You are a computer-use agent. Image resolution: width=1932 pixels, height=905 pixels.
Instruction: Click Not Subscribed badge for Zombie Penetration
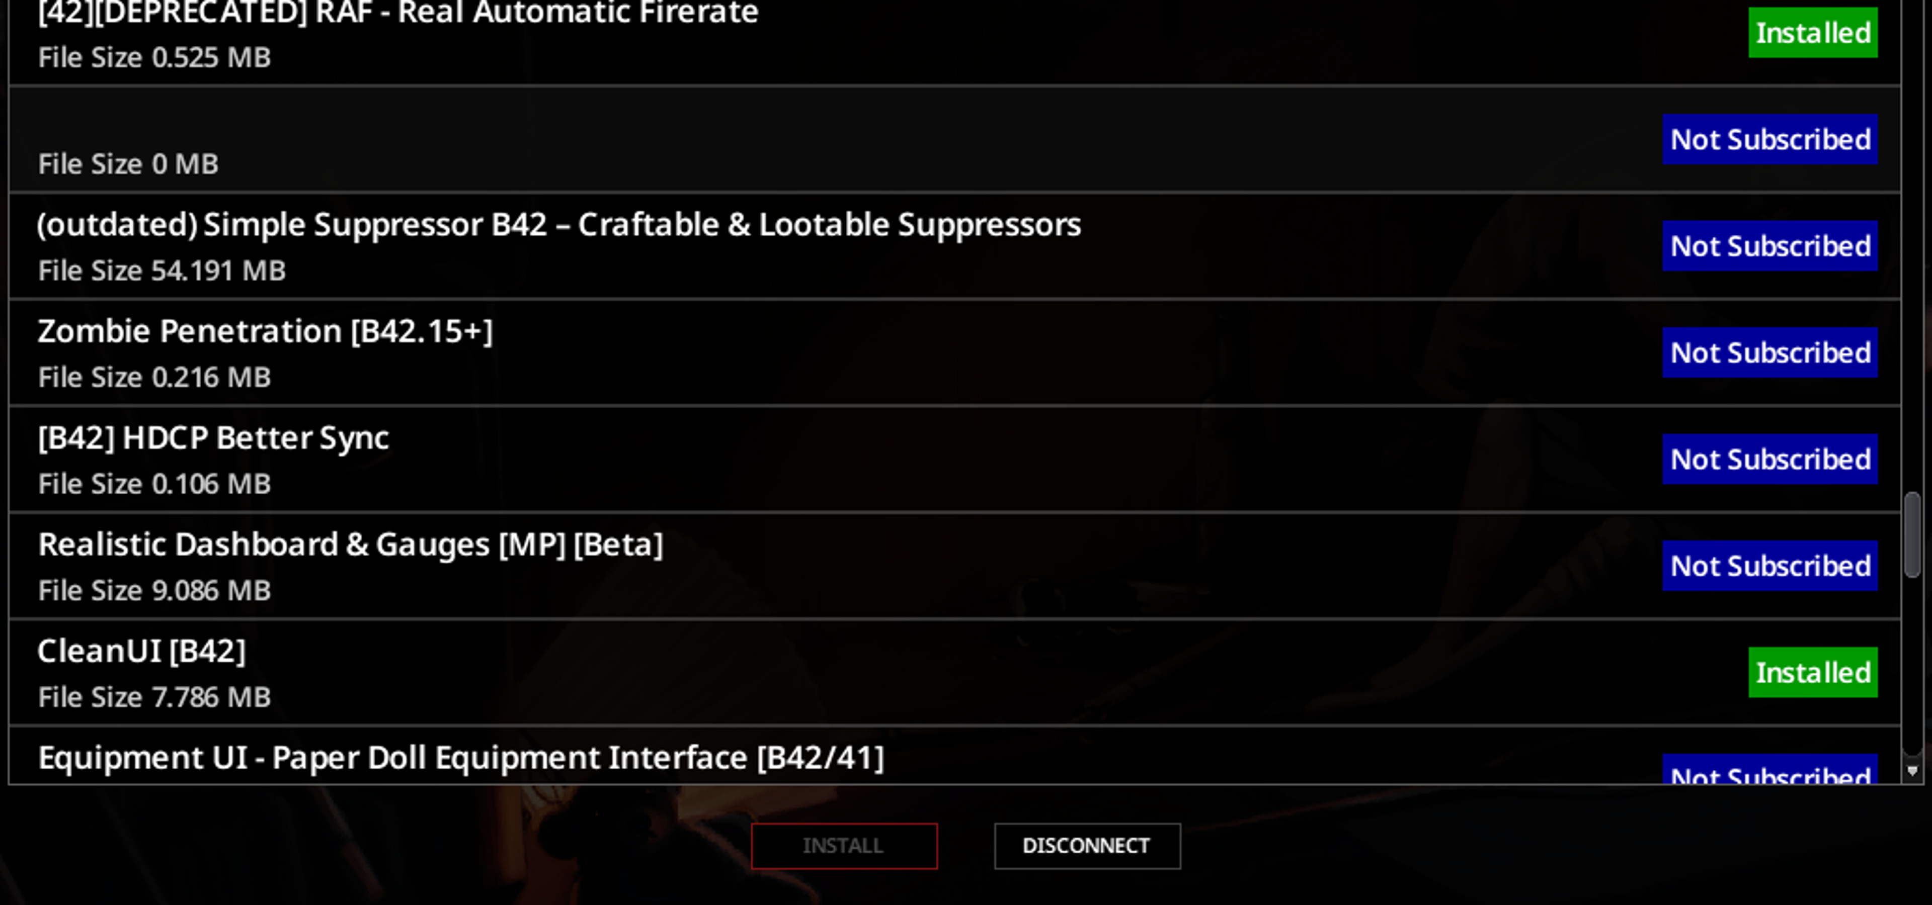coord(1769,352)
